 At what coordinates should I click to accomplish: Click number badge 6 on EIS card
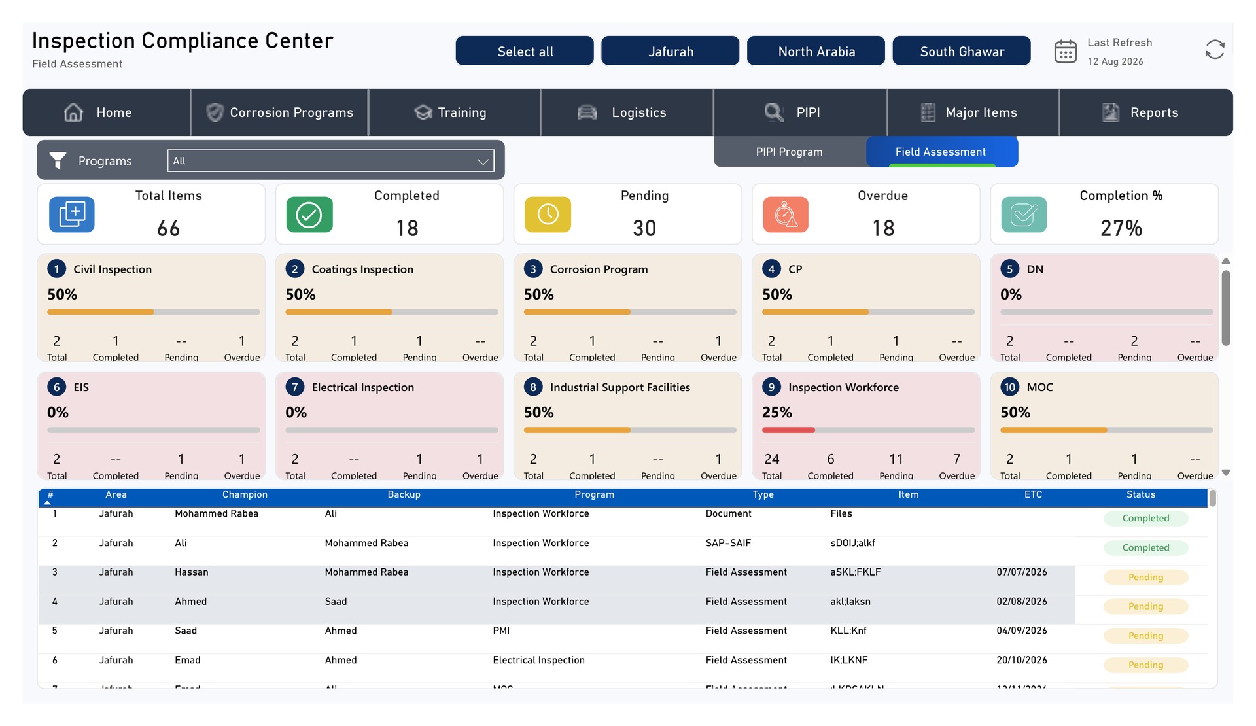click(x=57, y=387)
